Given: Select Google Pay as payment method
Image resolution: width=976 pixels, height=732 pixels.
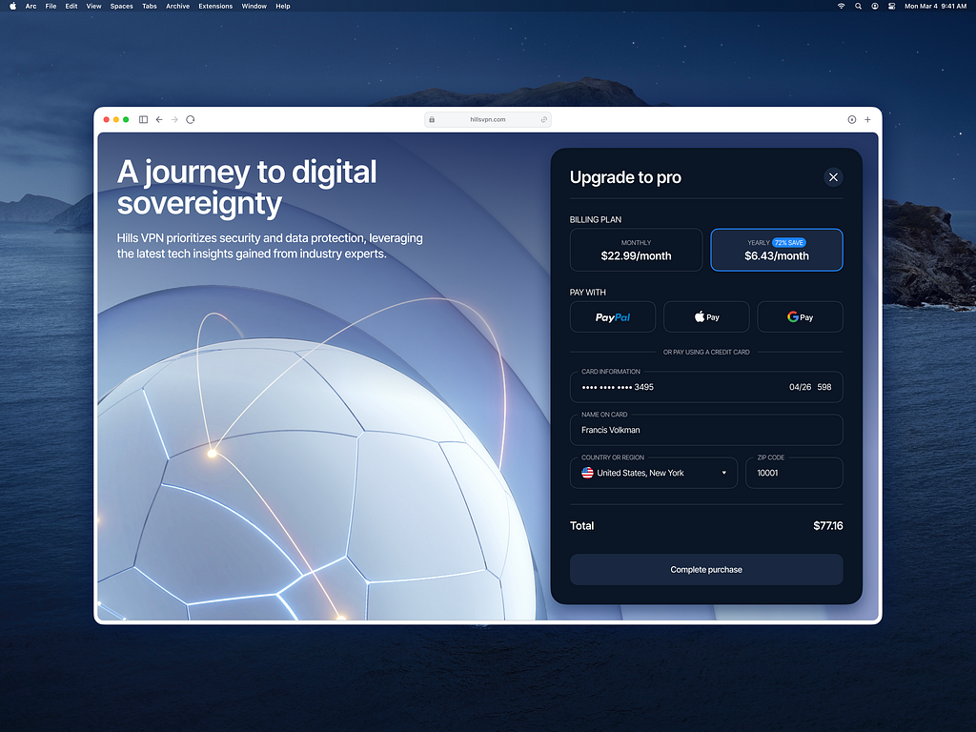Looking at the screenshot, I should pos(800,316).
